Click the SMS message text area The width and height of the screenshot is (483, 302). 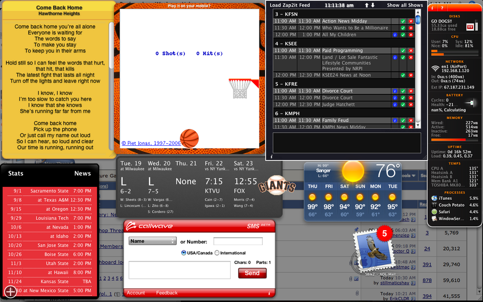(180, 270)
